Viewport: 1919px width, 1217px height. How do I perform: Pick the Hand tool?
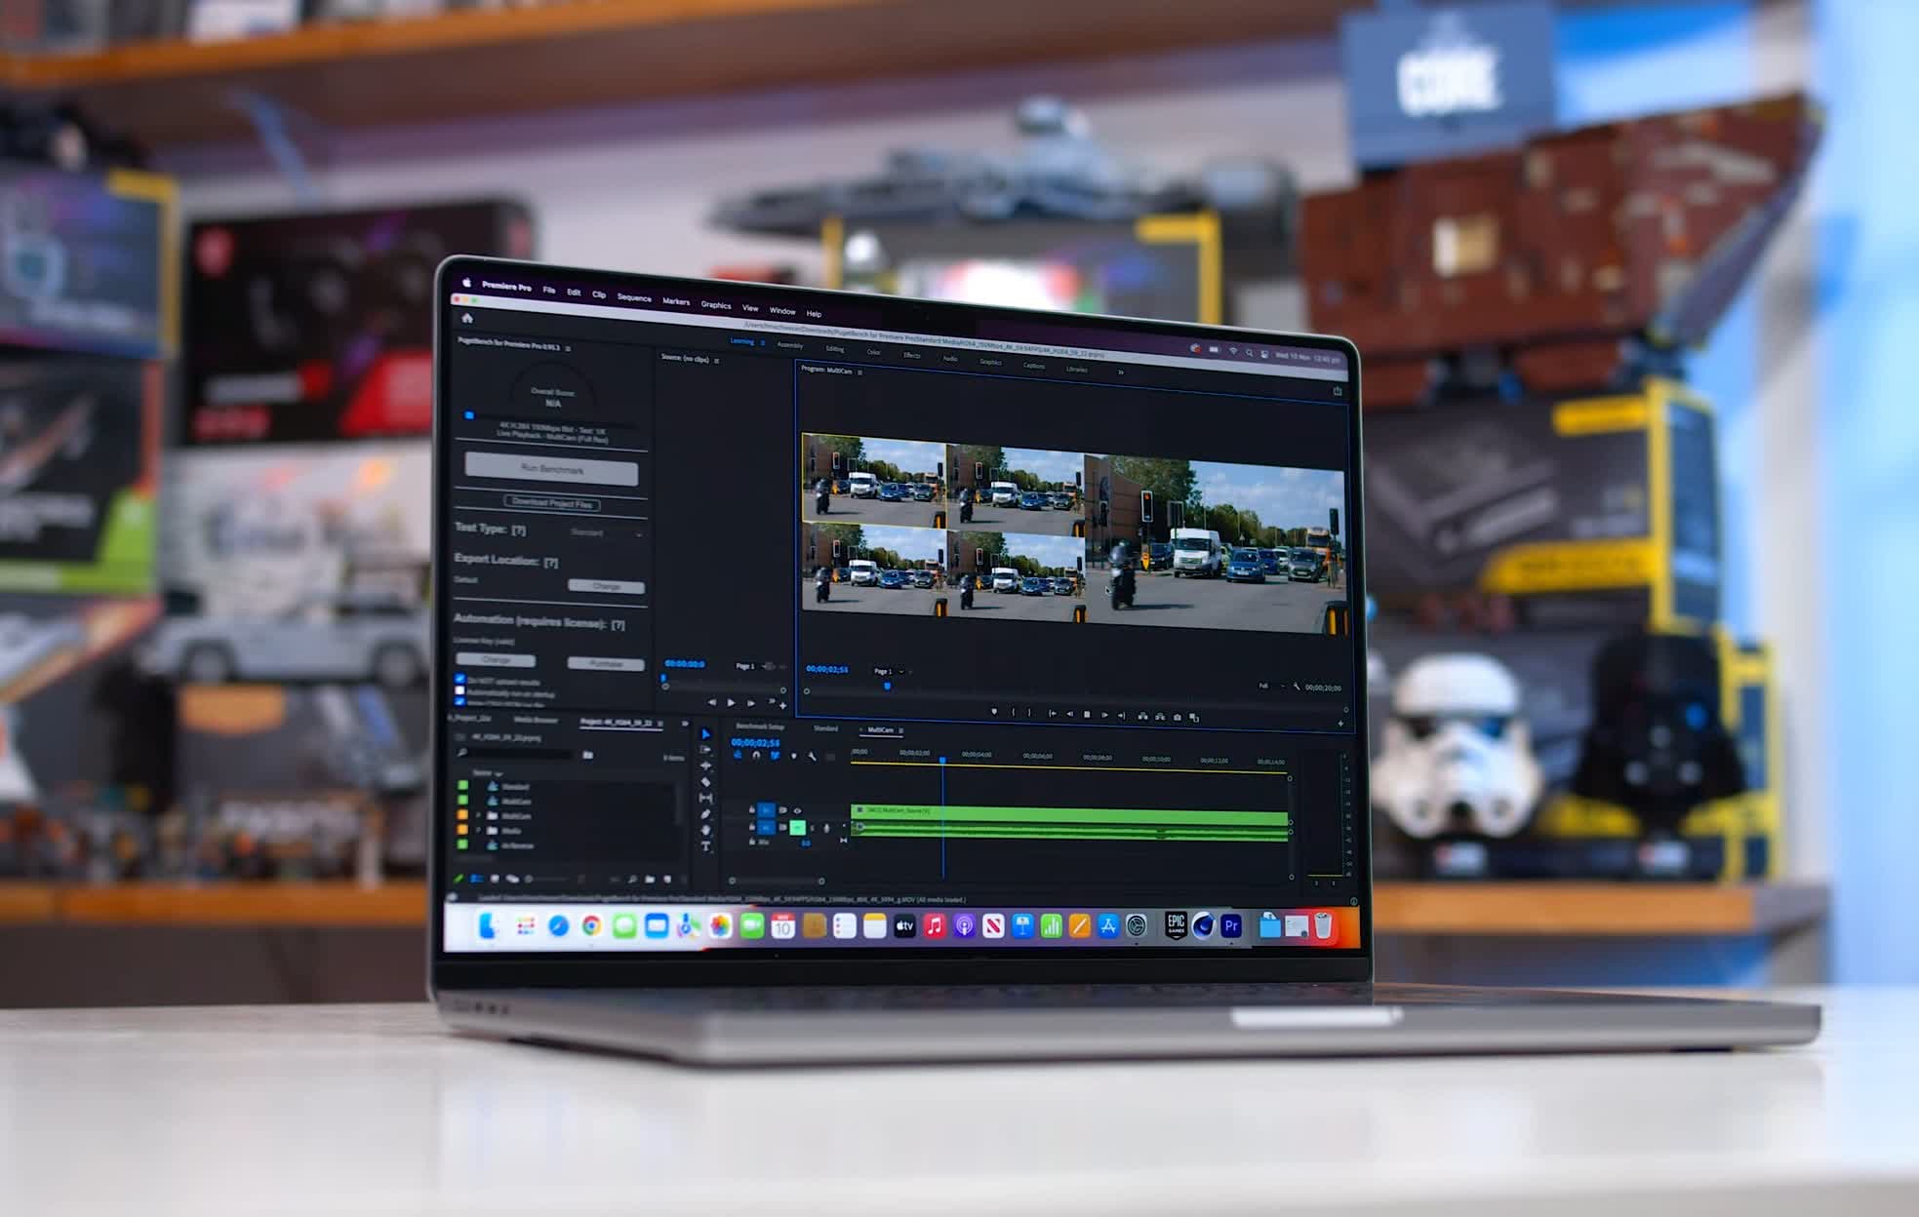[x=705, y=830]
